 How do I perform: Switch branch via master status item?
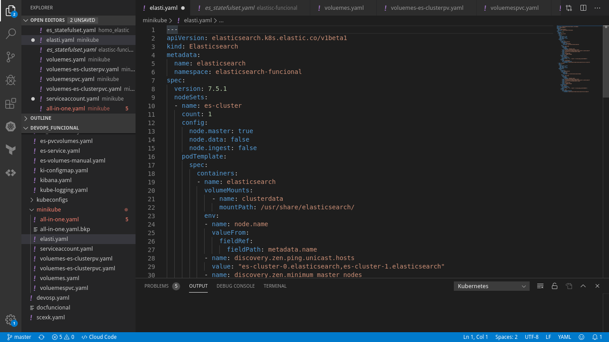click(19, 337)
